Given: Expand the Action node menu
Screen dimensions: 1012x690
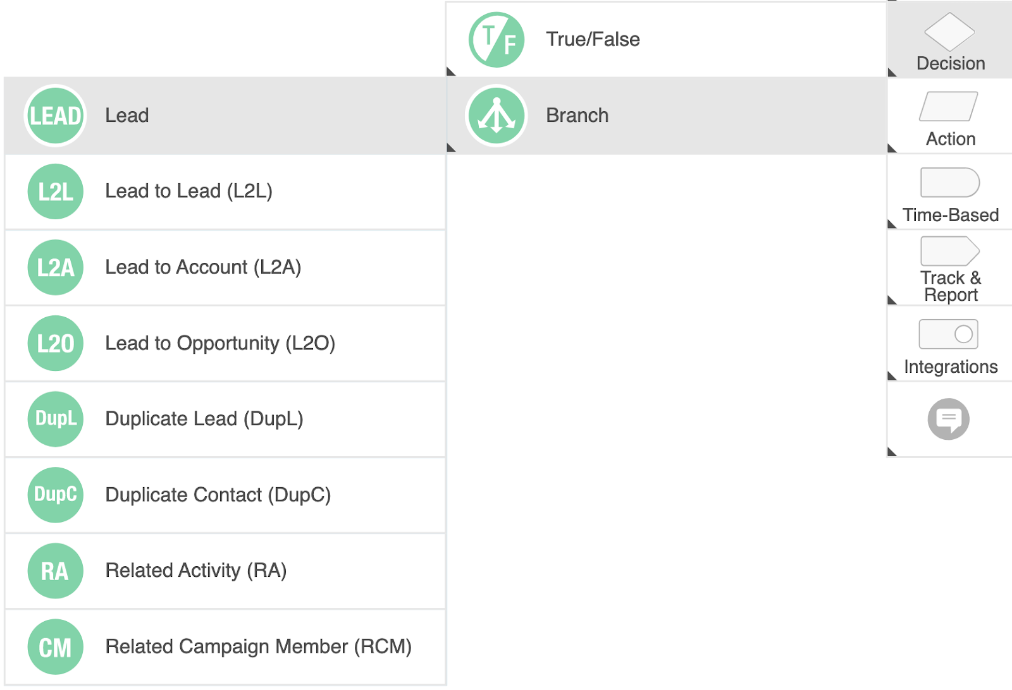Looking at the screenshot, I should [949, 118].
